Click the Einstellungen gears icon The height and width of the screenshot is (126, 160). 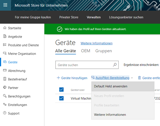(x=5, y=104)
